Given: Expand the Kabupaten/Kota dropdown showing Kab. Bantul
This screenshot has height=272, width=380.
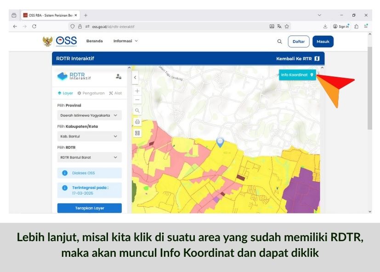Looking at the screenshot, I should click(89, 137).
